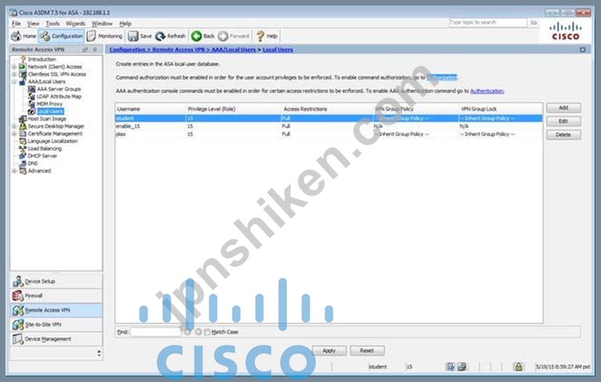This screenshot has height=382, width=601.
Task: Open the Home view from toolbar
Action: coord(24,36)
